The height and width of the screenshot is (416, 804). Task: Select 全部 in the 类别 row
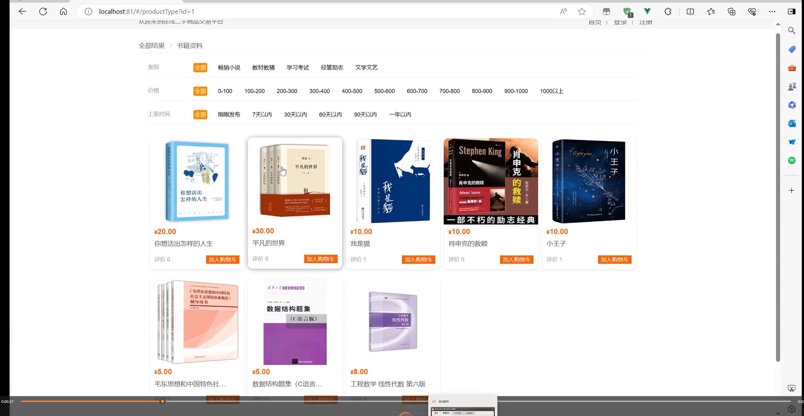[x=200, y=68]
